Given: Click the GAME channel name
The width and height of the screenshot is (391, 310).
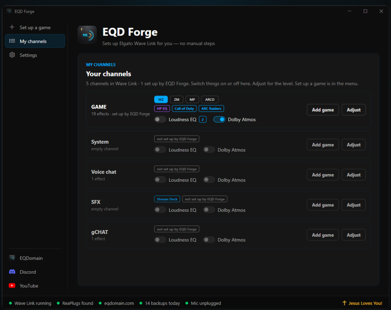Looking at the screenshot, I should [99, 107].
